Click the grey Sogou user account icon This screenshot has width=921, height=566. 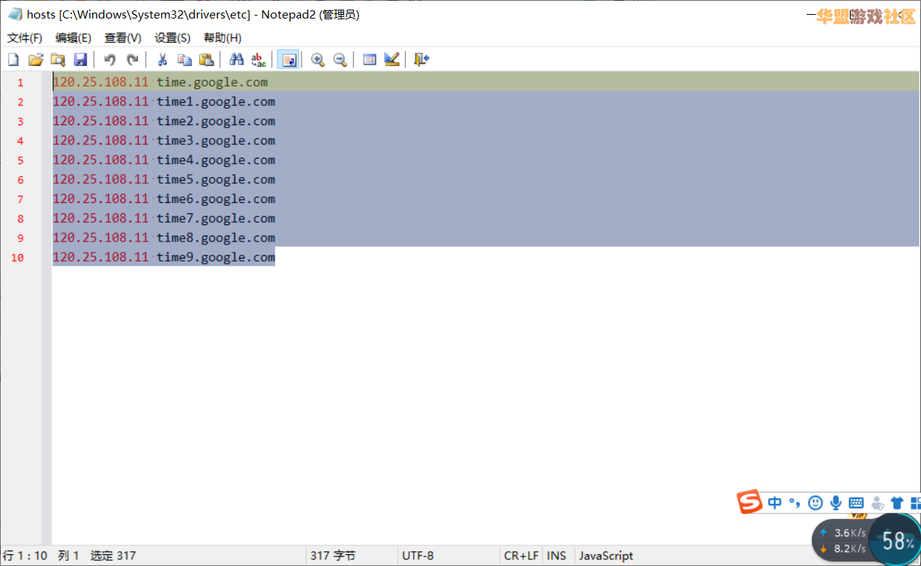877,503
